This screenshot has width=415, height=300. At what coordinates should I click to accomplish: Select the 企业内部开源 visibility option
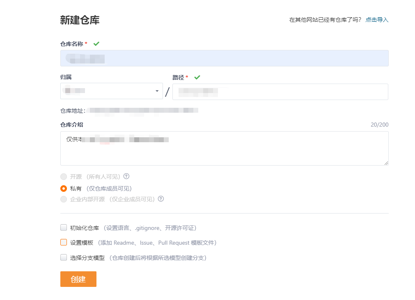pos(64,199)
